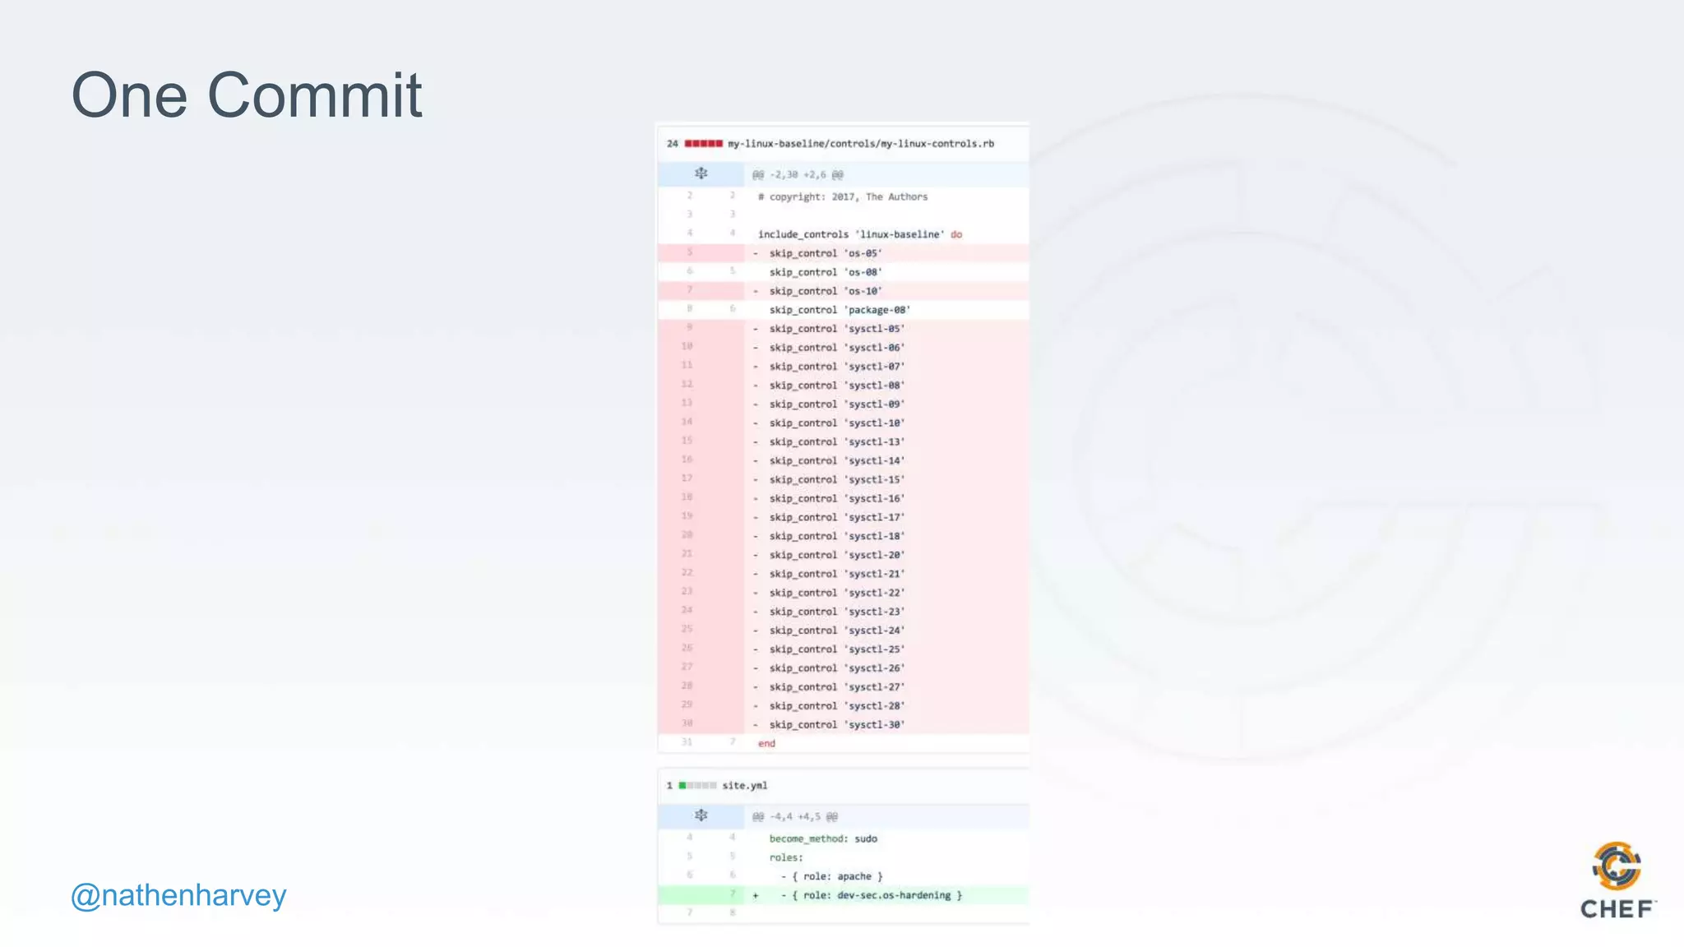Select the 'end' keyword line
The width and height of the screenshot is (1684, 947).
[x=843, y=744]
